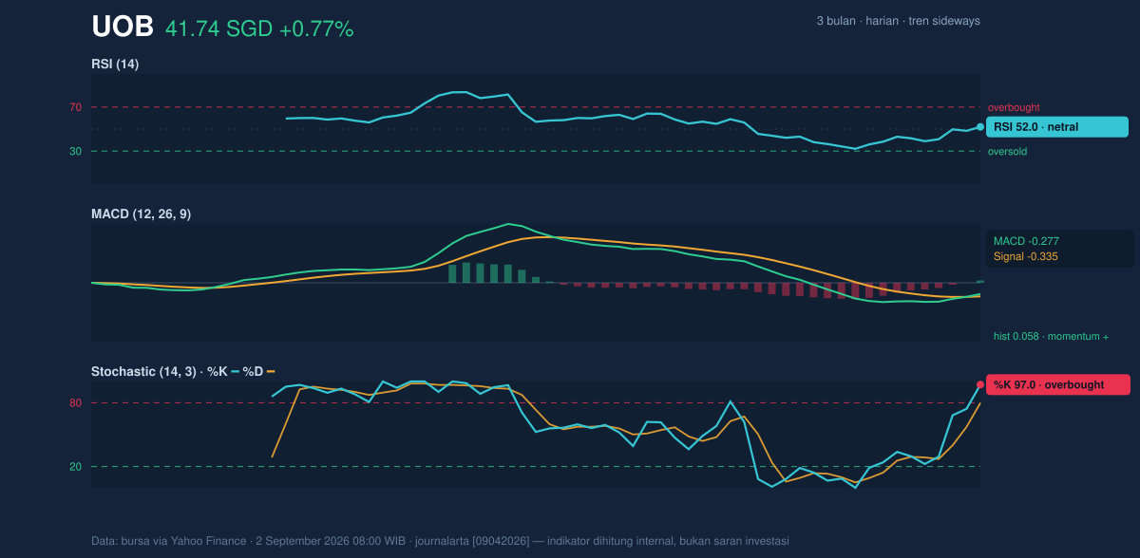The height and width of the screenshot is (558, 1140).
Task: Click the Stochastic 20 axis label
Action: point(75,467)
